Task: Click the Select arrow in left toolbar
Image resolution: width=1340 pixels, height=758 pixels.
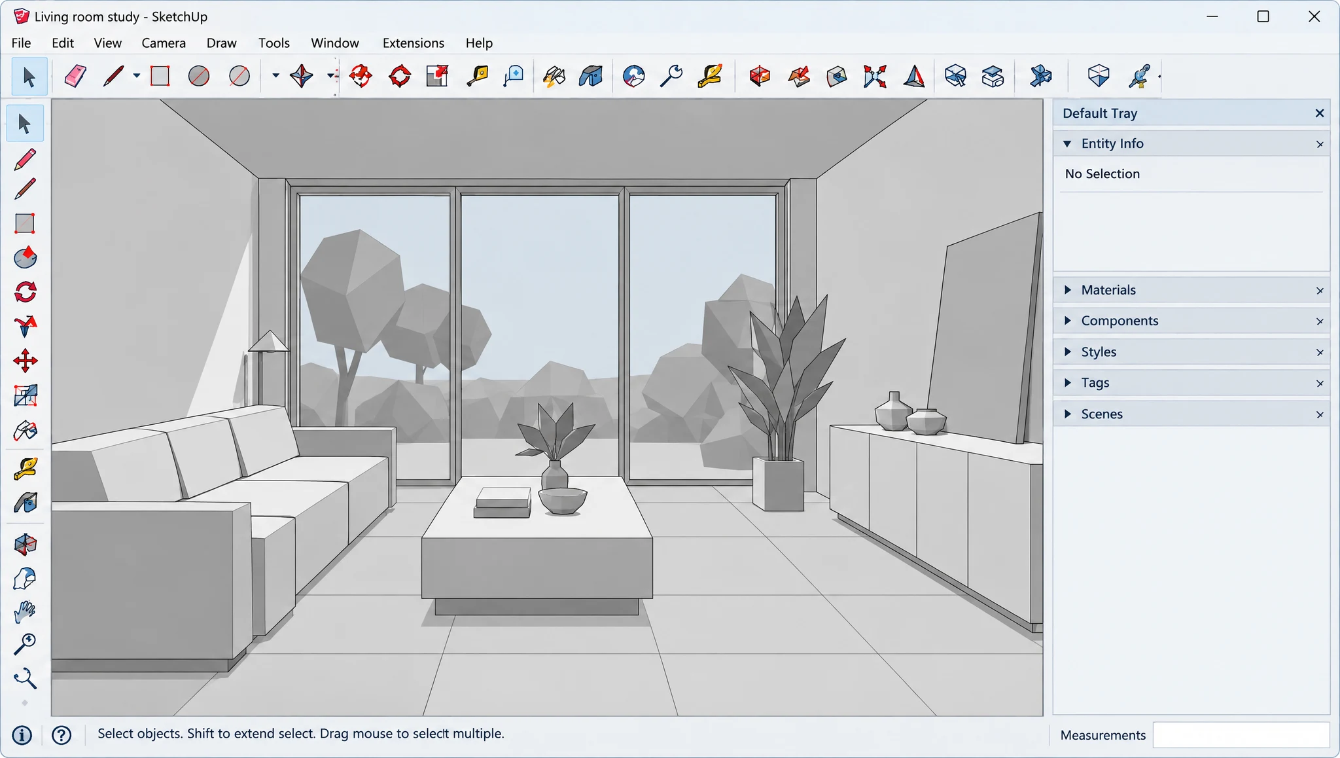Action: (25, 123)
